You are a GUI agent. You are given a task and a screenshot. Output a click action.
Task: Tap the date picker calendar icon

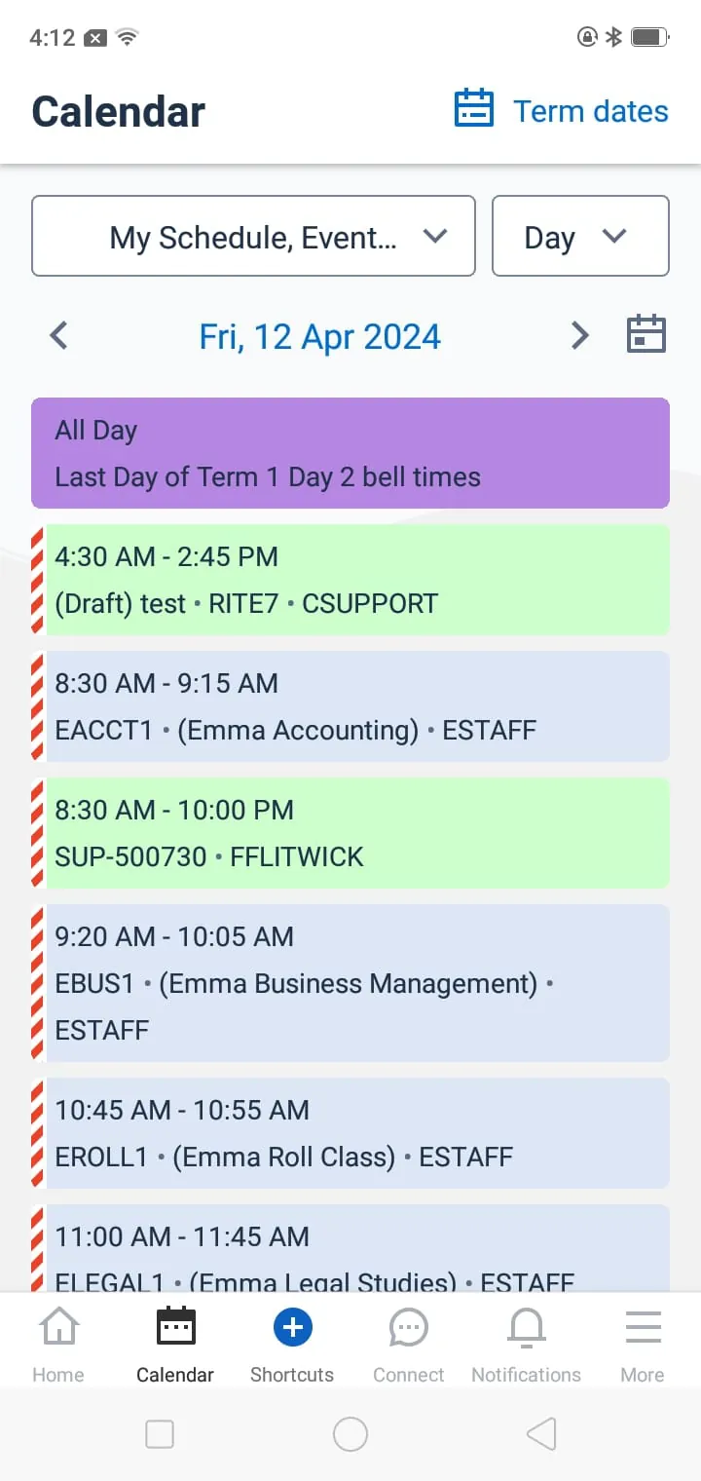click(x=646, y=335)
